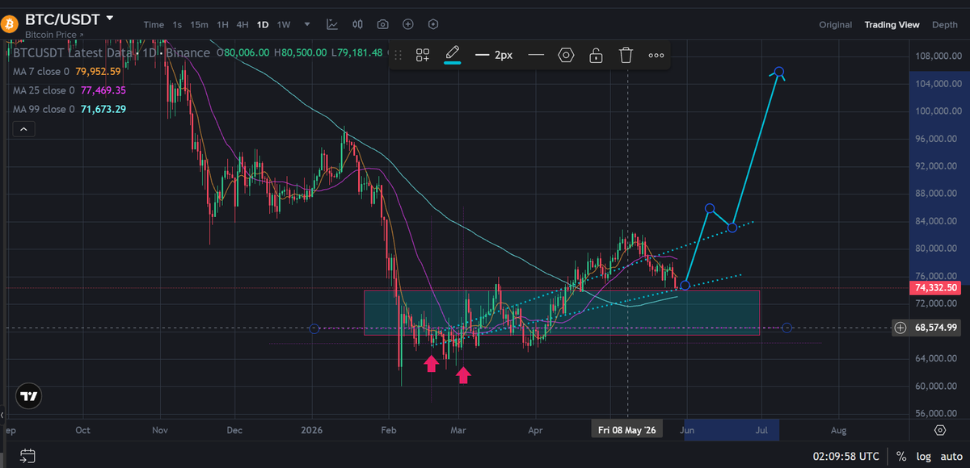Select right handle of the horizontal line
Image resolution: width=970 pixels, height=468 pixels.
pyautogui.click(x=787, y=328)
